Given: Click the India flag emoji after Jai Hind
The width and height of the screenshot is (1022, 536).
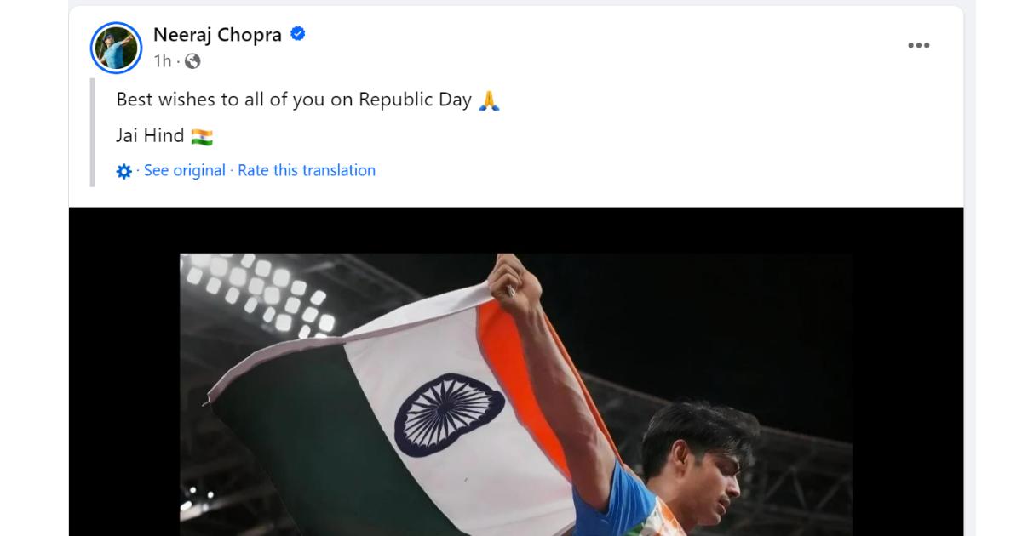Looking at the screenshot, I should 202,136.
